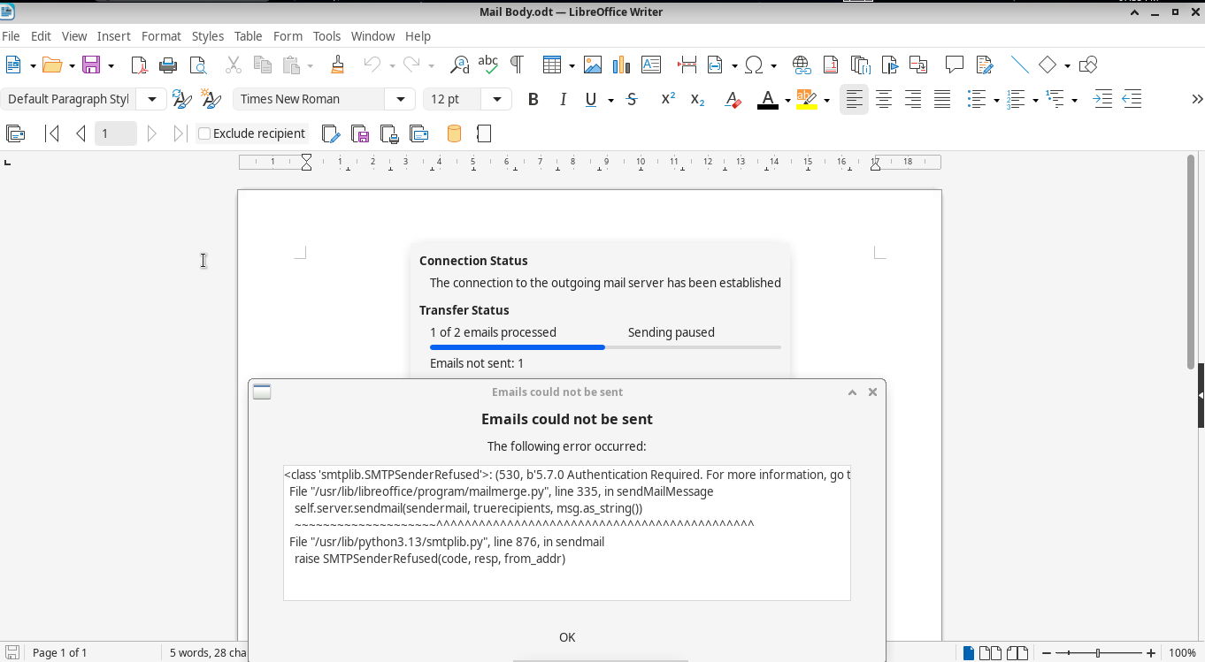Toggle Bold formatting

(x=533, y=99)
